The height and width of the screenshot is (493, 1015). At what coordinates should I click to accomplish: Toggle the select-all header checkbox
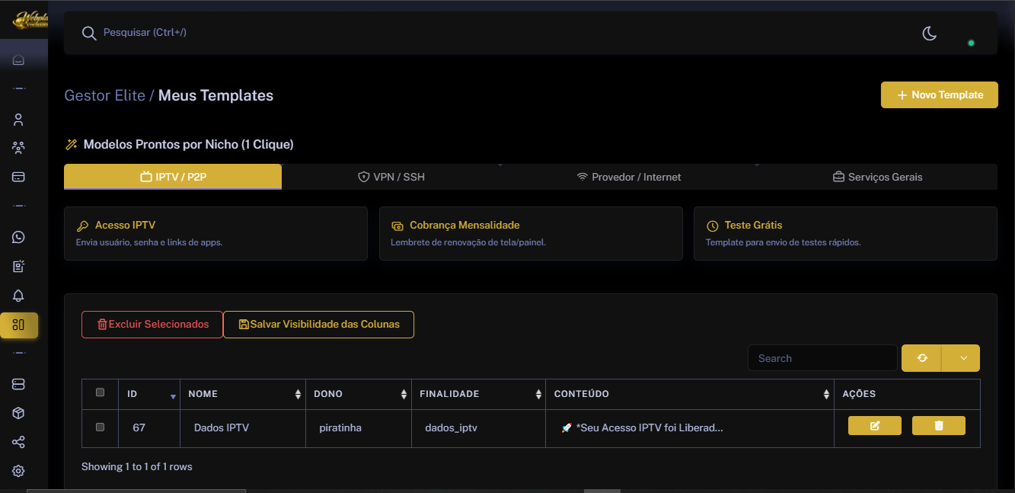100,393
